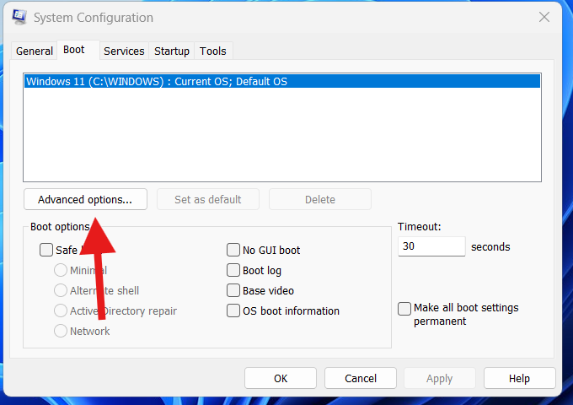This screenshot has width=573, height=405.
Task: Enable OS boot information checkbox
Action: point(233,311)
